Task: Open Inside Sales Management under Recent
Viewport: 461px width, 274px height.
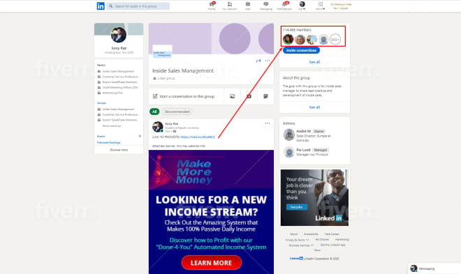Action: (x=118, y=71)
